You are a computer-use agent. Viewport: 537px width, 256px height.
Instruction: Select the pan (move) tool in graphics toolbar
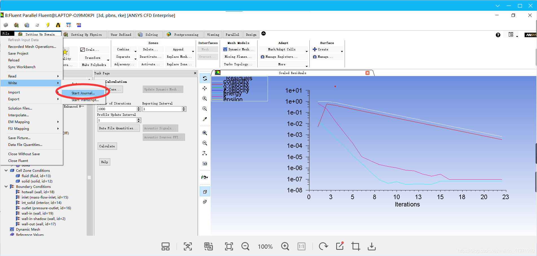click(x=205, y=88)
